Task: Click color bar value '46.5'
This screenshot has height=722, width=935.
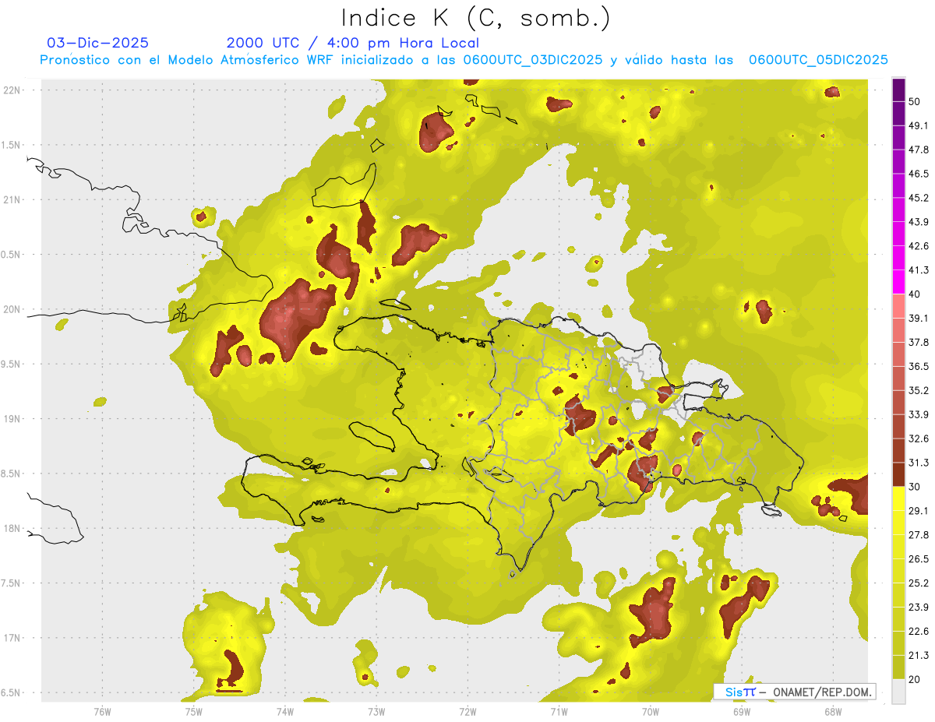Action: 919,174
